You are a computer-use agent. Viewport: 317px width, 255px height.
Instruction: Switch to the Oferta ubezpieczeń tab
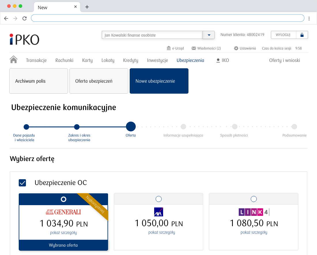tap(99, 81)
